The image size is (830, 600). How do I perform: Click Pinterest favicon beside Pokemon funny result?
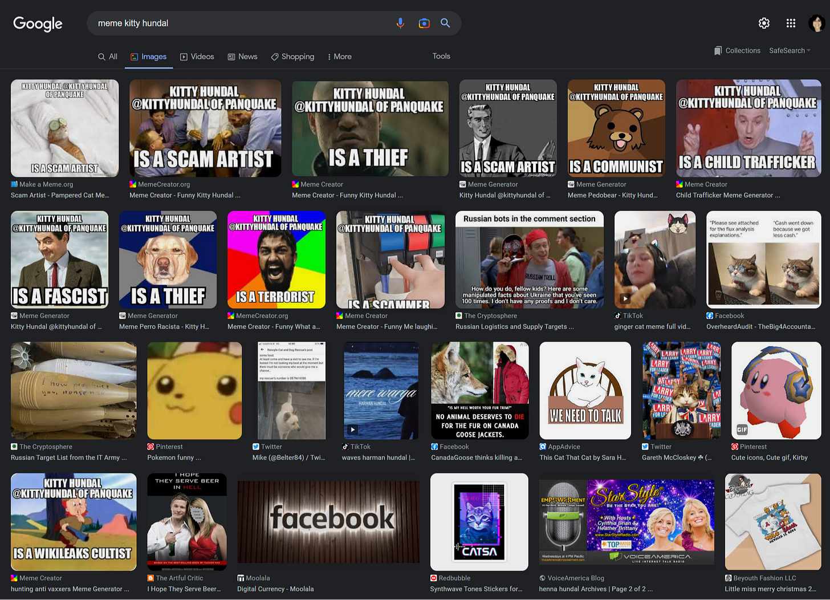pyautogui.click(x=150, y=447)
